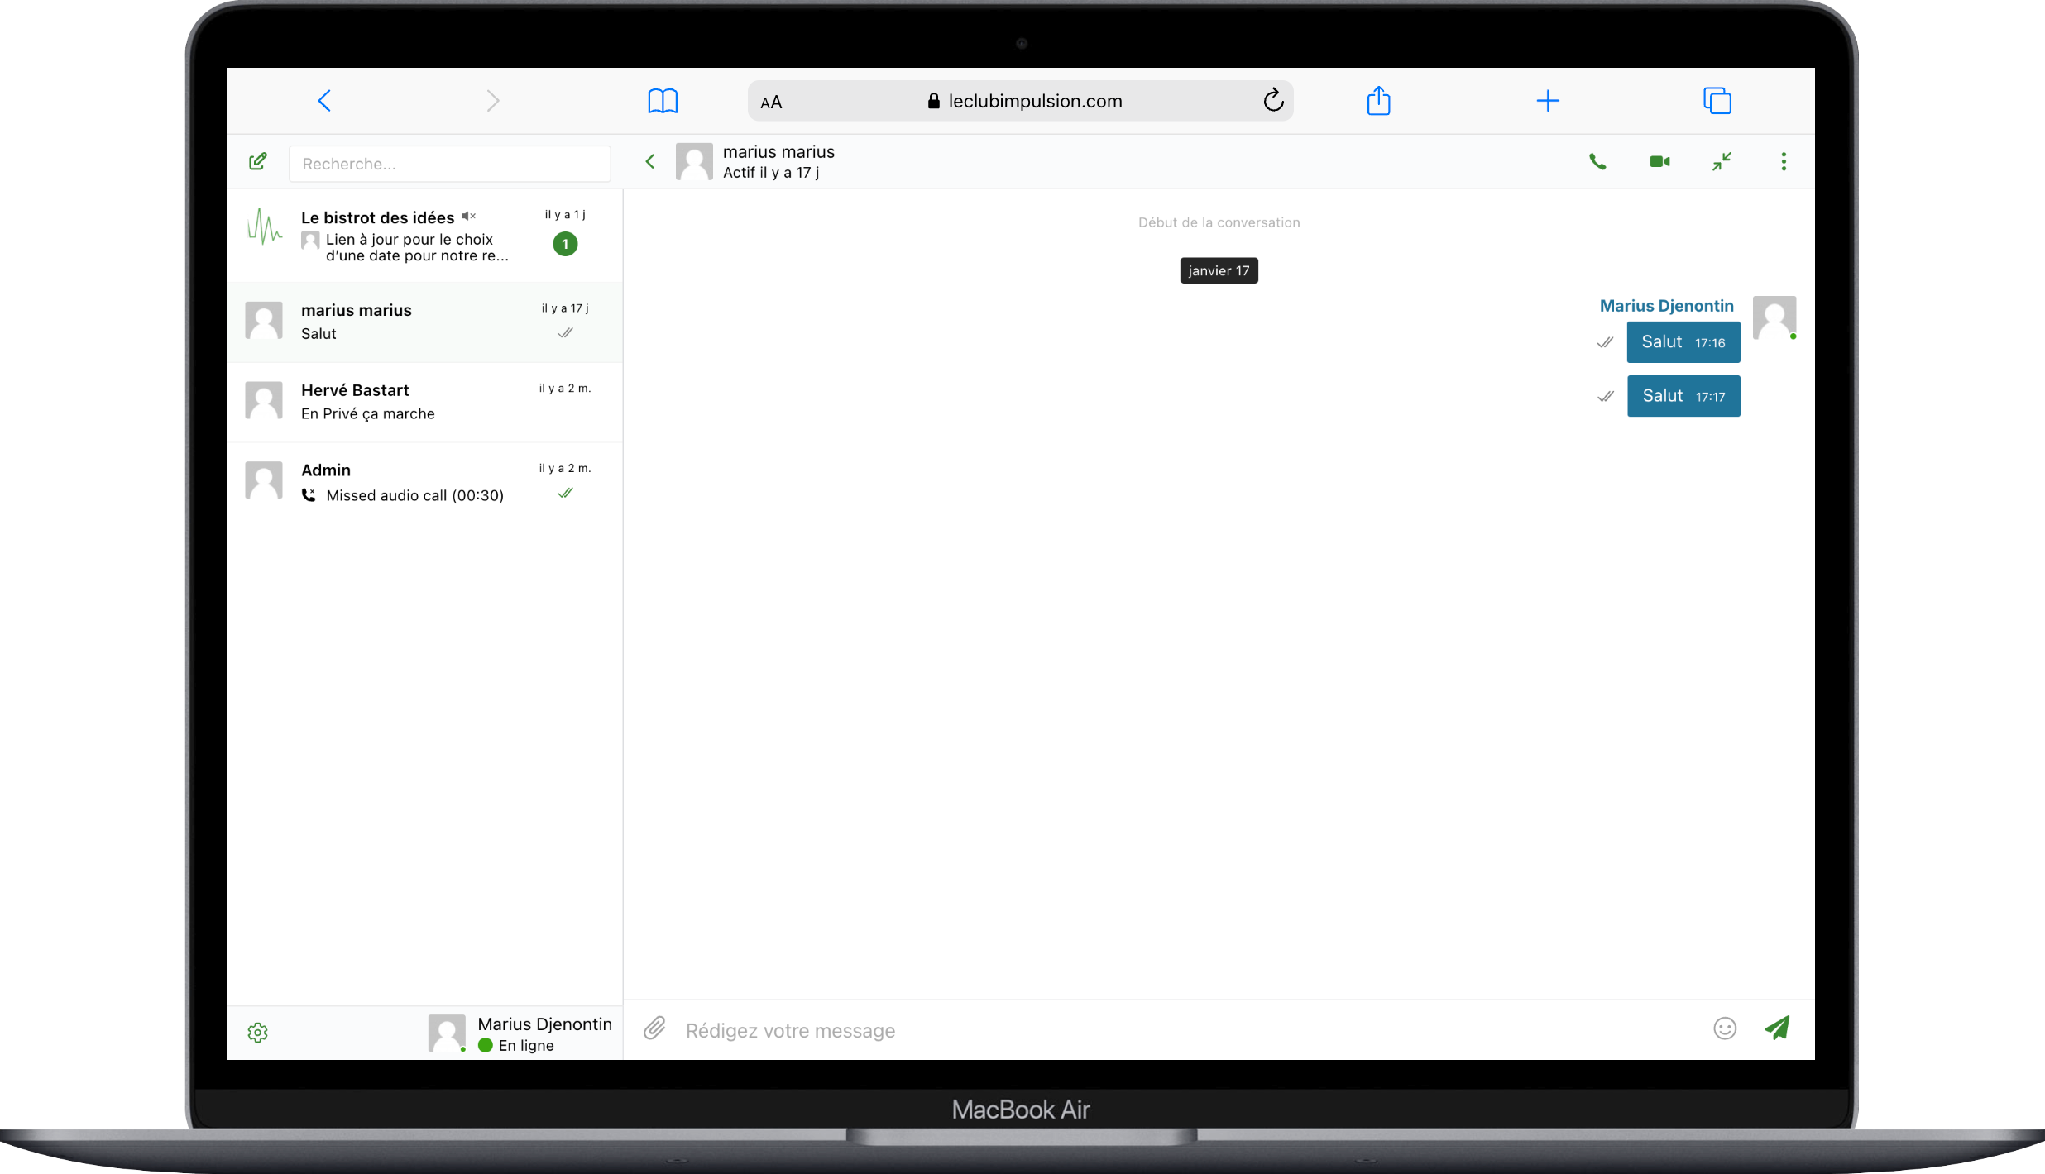
Task: Open the emoji picker smiley icon
Action: click(x=1725, y=1028)
